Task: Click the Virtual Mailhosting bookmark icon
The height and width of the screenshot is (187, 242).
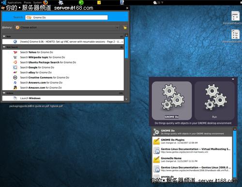Action: click(x=156, y=151)
